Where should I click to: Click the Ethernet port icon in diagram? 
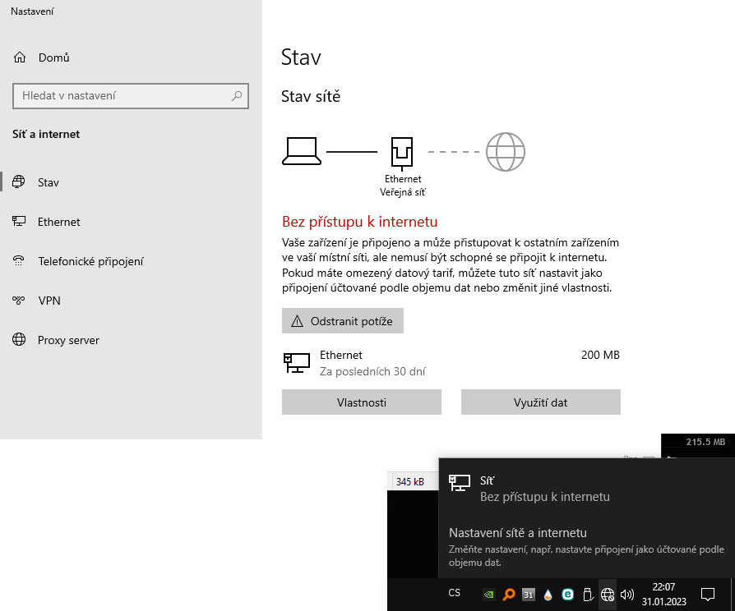tap(402, 152)
